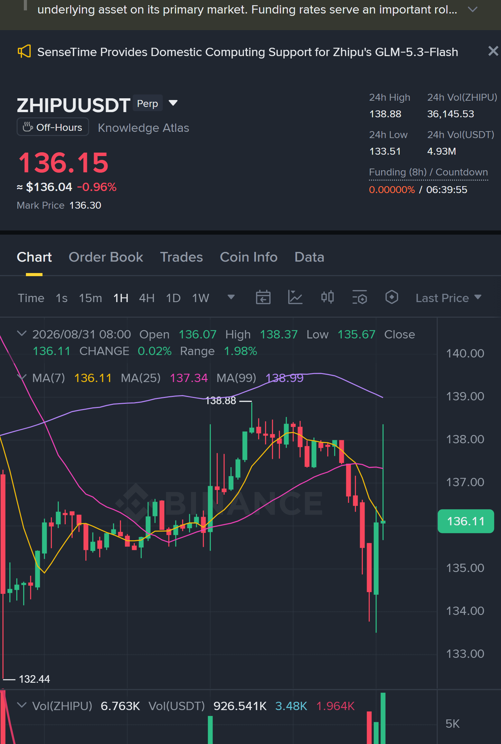Click the Off-Hours status badge
This screenshot has height=744, width=501.
coord(53,127)
